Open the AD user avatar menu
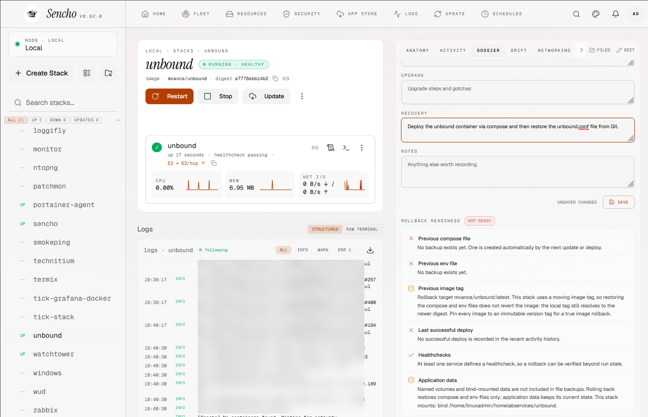 pos(636,14)
